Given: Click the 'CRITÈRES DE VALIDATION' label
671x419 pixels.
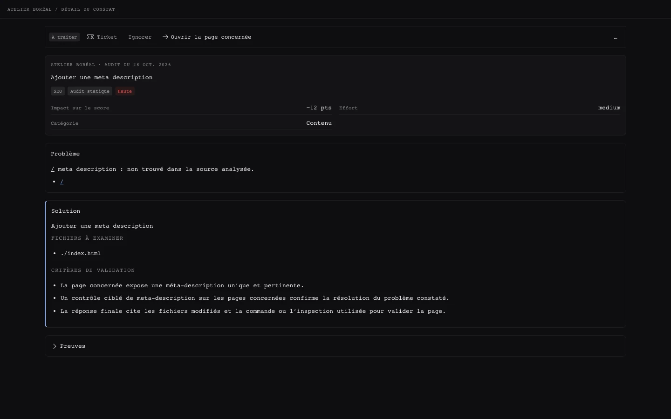Looking at the screenshot, I should tap(93, 270).
